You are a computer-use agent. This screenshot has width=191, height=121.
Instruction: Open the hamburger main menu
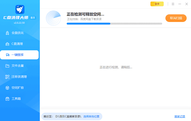pyautogui.click(x=173, y=4)
